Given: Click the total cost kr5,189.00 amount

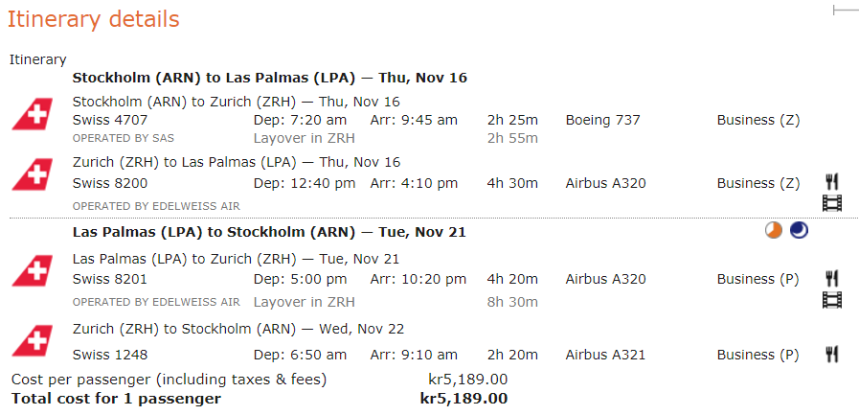Looking at the screenshot, I should (x=463, y=398).
